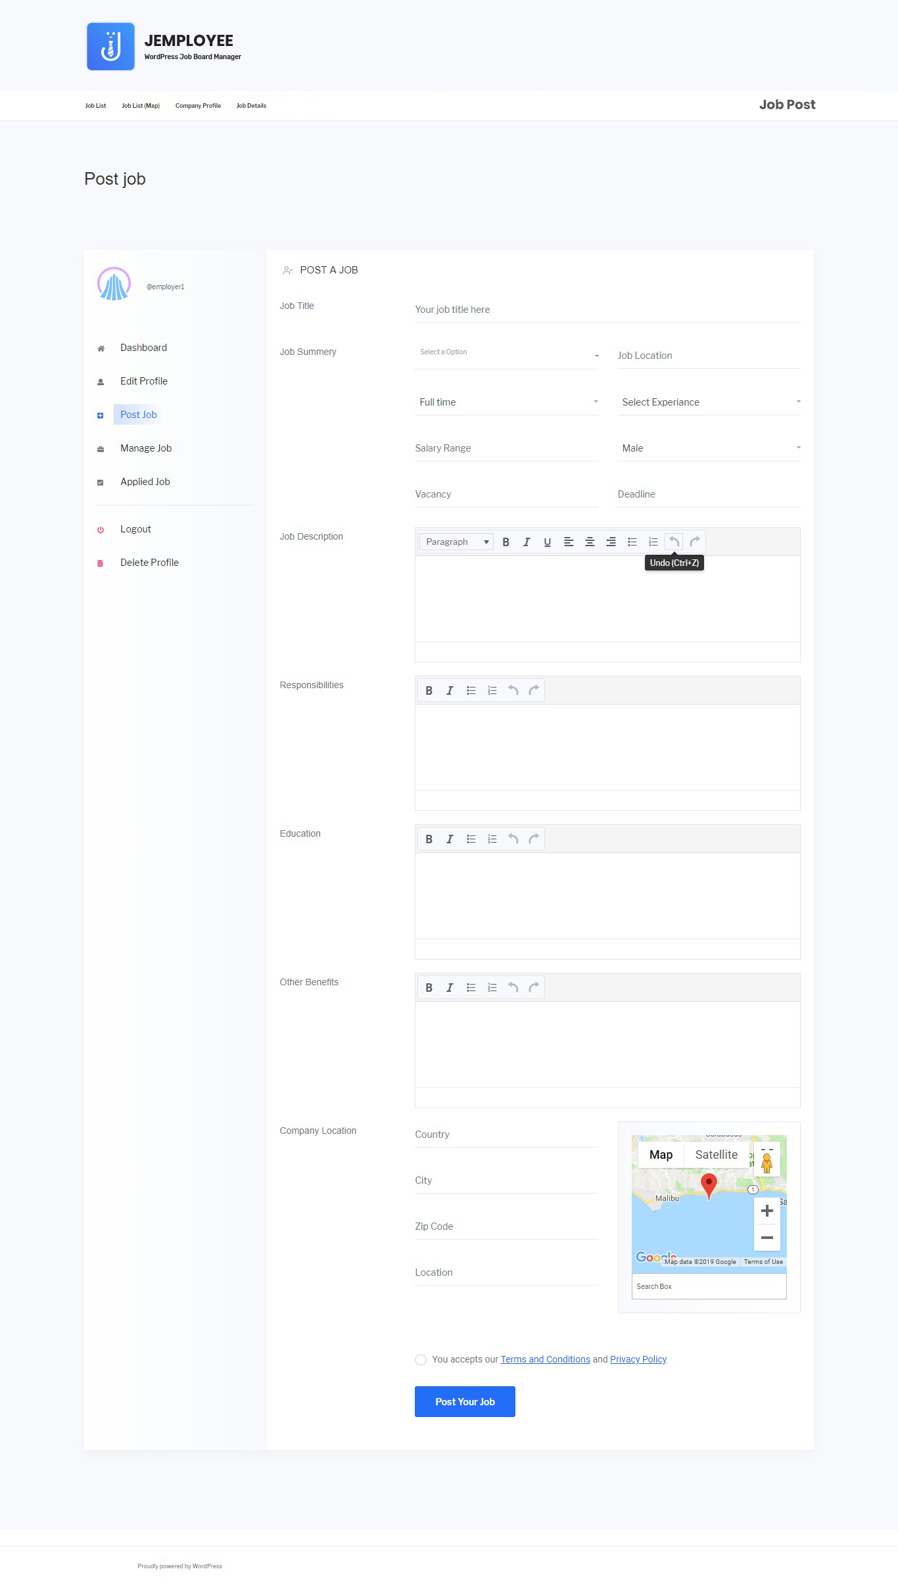The width and height of the screenshot is (898, 1586).
Task: Open Company Profile menu item
Action: pos(198,106)
